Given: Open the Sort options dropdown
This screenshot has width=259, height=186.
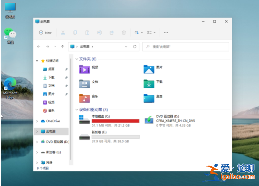Looking at the screenshot, I should pos(139,33).
